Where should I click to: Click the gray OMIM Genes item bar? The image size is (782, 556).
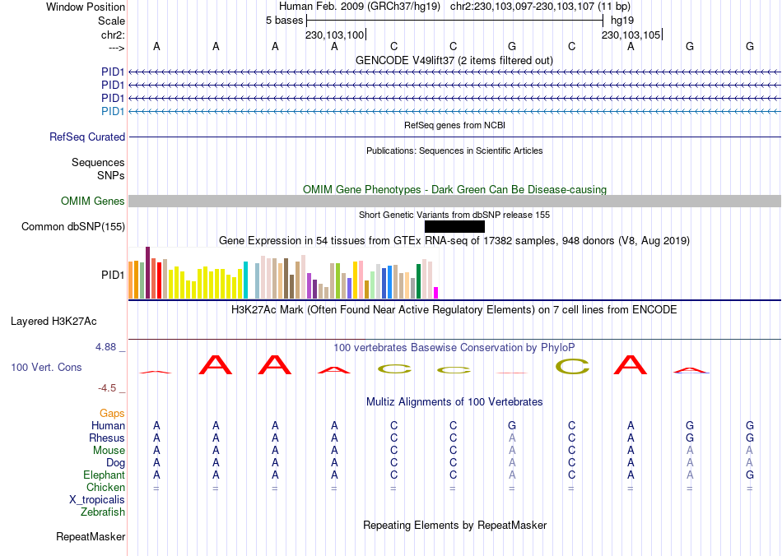click(x=454, y=202)
